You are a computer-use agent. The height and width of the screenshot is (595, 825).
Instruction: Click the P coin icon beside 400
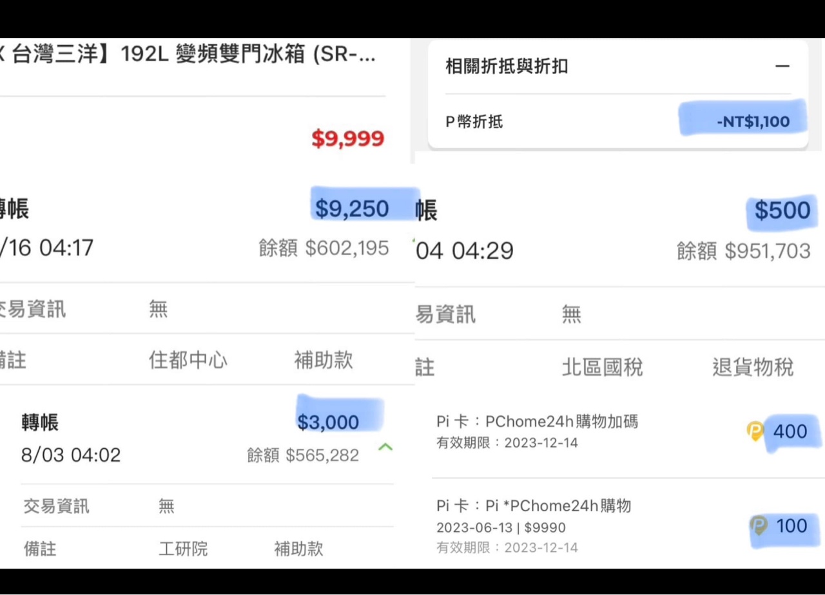[x=755, y=431]
